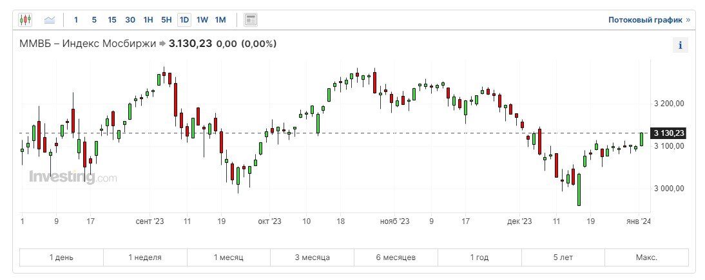Select the 15 minute interval

[x=112, y=20]
